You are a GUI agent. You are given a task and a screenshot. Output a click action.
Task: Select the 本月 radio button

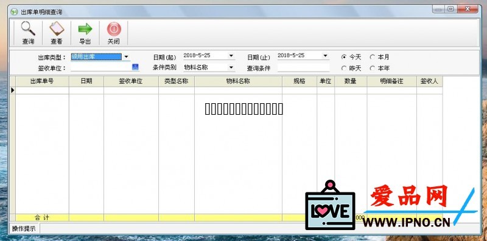click(x=372, y=57)
